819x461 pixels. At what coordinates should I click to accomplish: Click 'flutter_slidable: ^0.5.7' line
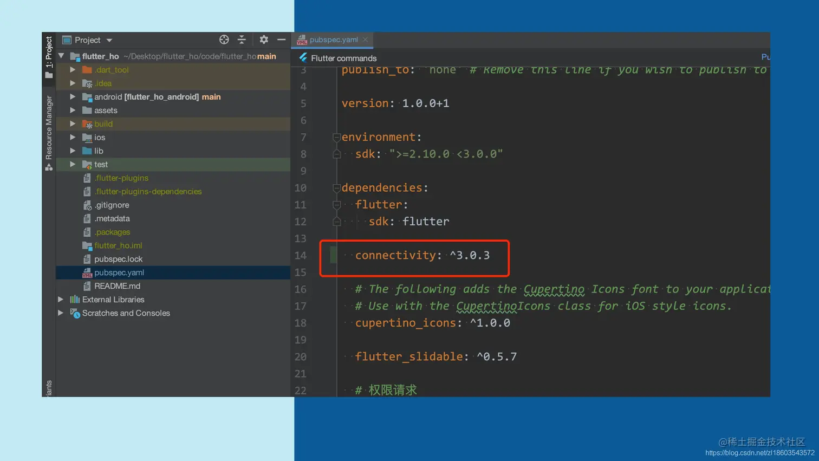435,356
